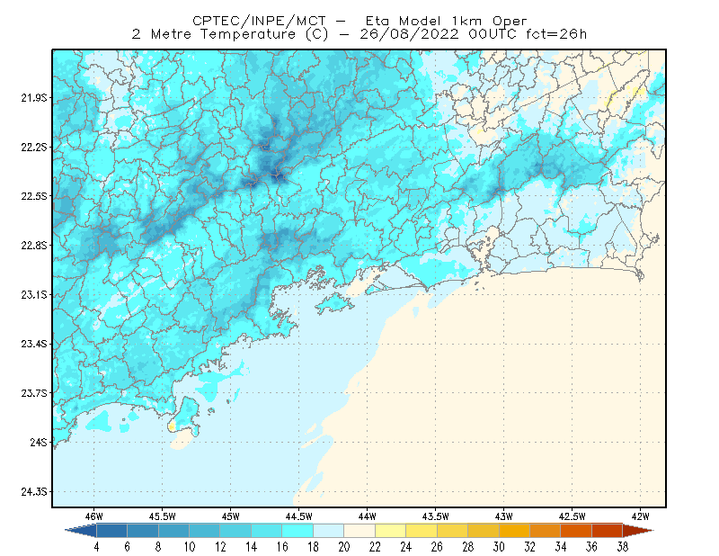The height and width of the screenshot is (556, 719).
Task: Click the 24S latitude axis label
Action: pyautogui.click(x=39, y=442)
